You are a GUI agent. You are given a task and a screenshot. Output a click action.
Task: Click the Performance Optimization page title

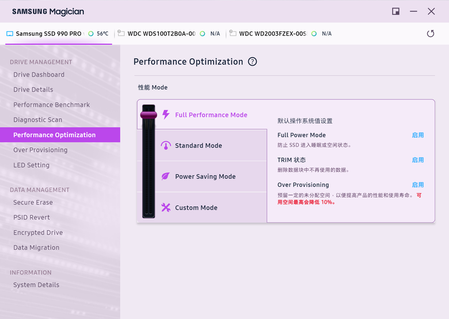[x=188, y=62]
